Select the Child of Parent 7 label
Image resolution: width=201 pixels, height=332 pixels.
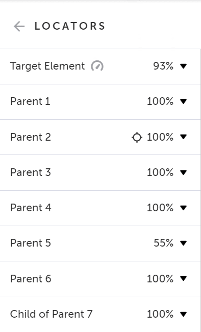click(52, 314)
